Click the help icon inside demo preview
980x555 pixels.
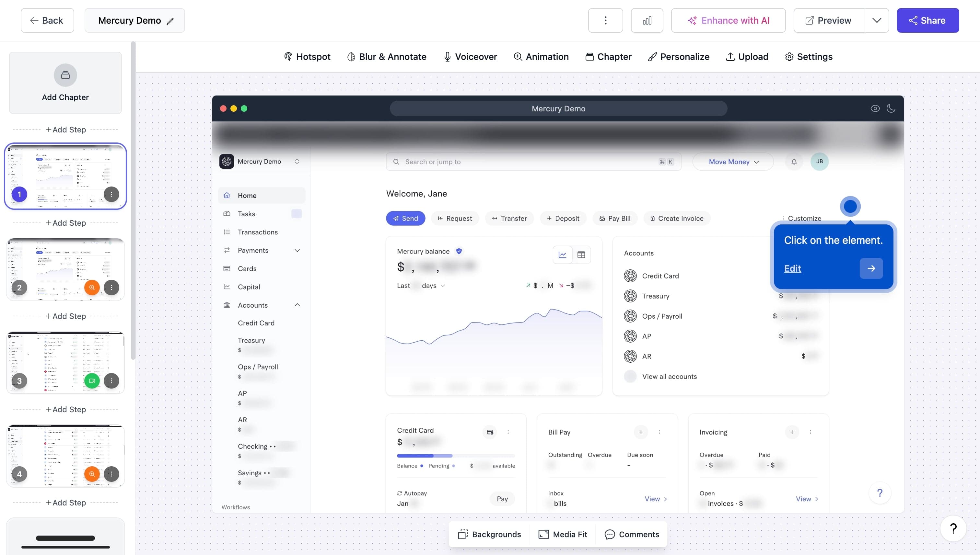pos(880,493)
